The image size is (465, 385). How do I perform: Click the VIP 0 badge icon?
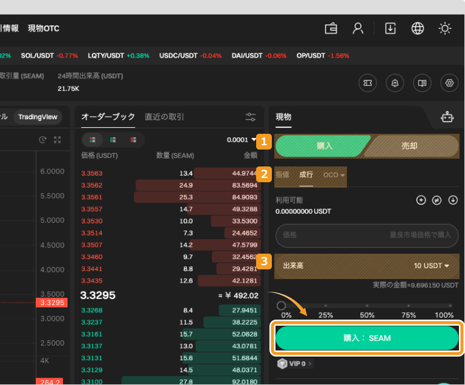pos(282,363)
